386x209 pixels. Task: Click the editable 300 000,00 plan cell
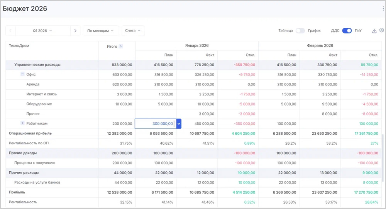155,124
